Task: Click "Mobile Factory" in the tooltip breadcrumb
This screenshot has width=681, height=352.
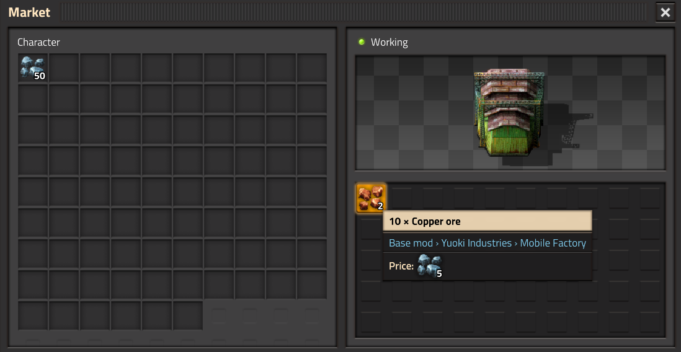Action: pyautogui.click(x=553, y=243)
